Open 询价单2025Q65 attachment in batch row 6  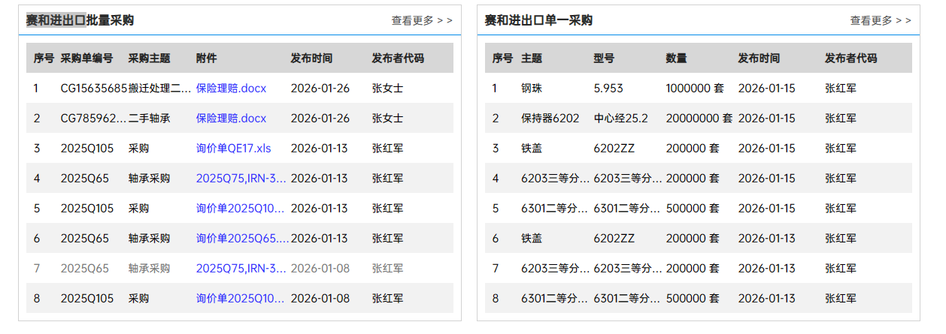click(241, 238)
